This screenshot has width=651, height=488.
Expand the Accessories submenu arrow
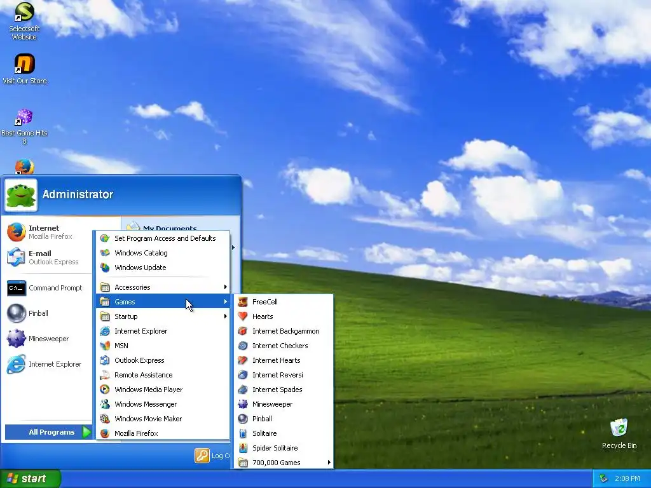[x=225, y=287]
